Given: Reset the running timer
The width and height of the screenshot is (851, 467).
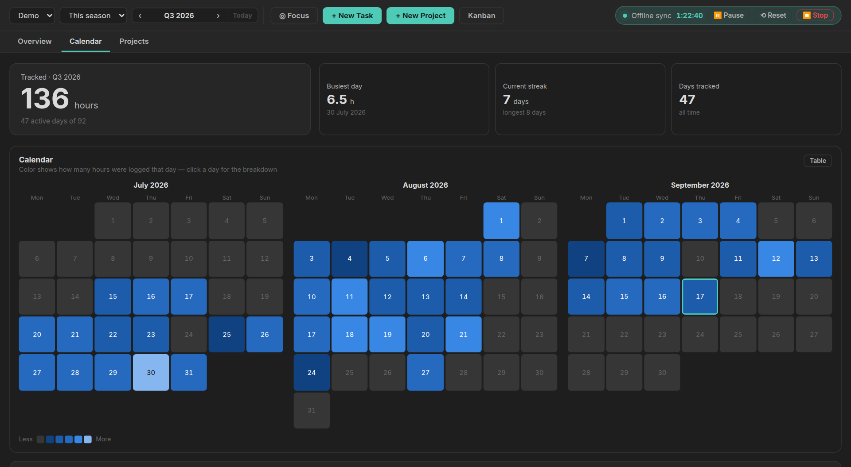Looking at the screenshot, I should [x=773, y=15].
